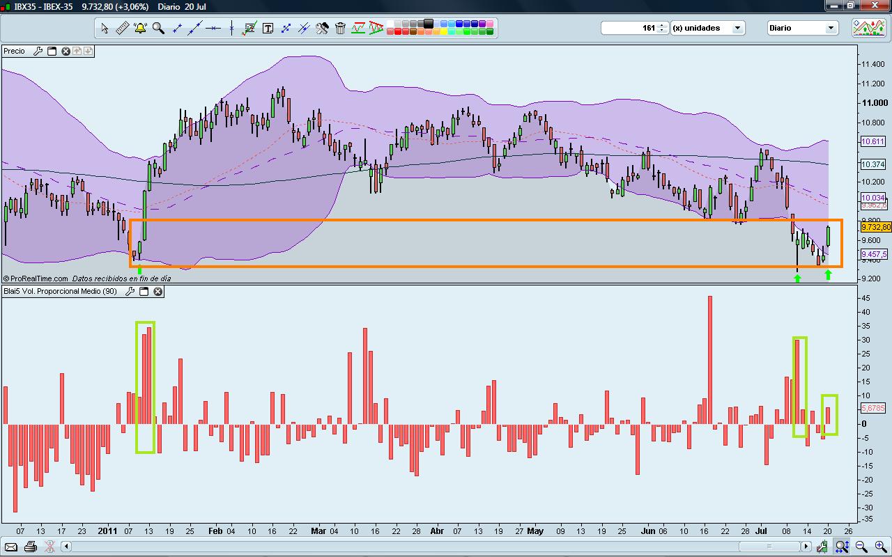Open the Blai5 Vol. indicator wrench settings
Image resolution: width=892 pixels, height=557 pixels.
[x=130, y=291]
